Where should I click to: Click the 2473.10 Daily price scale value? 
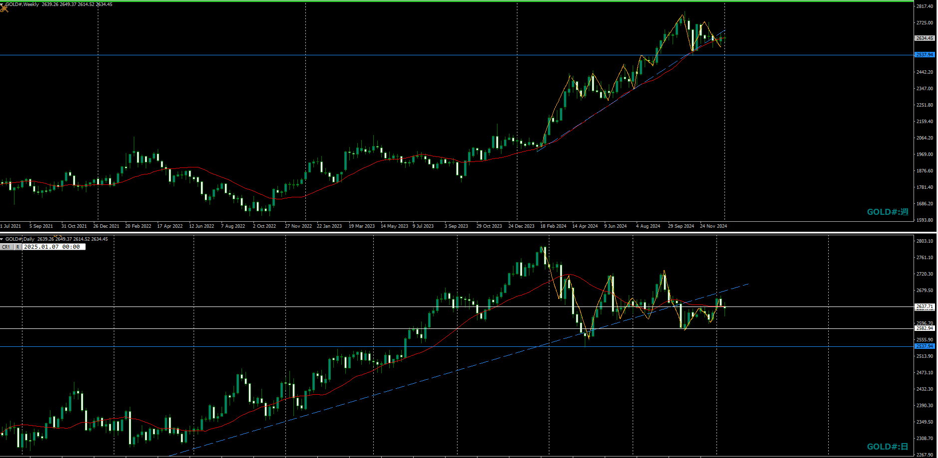(925, 373)
